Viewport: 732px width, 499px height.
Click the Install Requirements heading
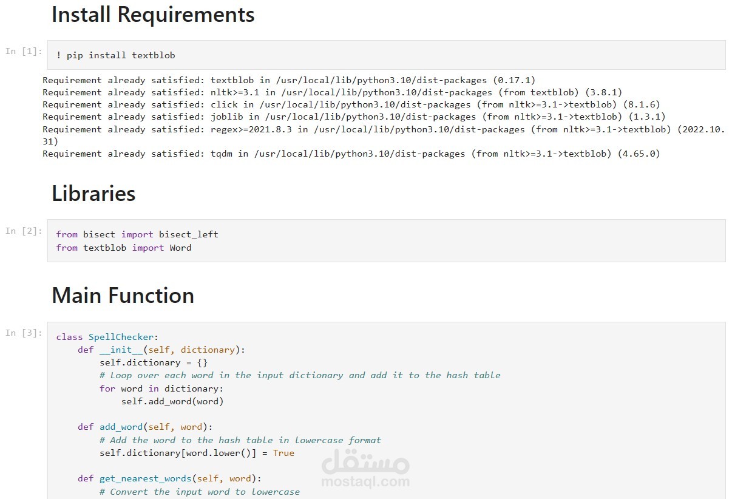(x=153, y=15)
